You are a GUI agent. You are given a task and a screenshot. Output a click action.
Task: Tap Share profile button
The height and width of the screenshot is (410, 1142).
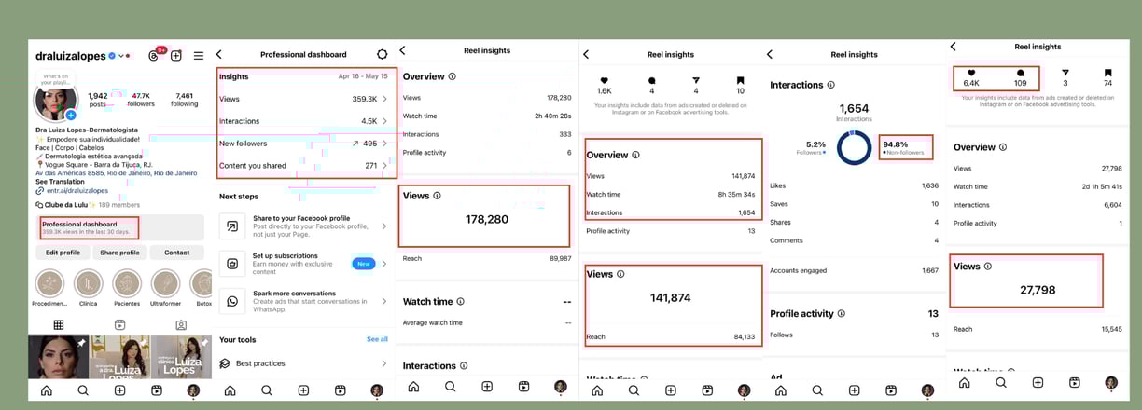119,253
